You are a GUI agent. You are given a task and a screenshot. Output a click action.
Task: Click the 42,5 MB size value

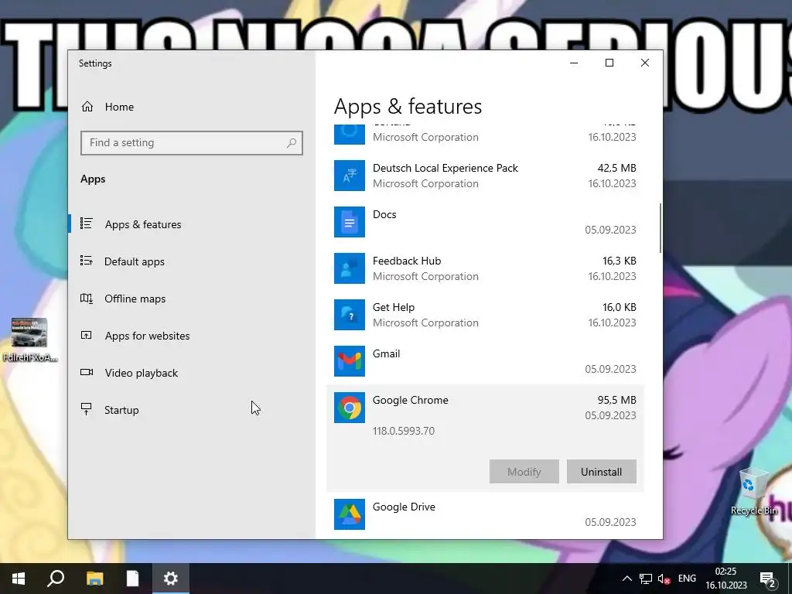click(616, 168)
